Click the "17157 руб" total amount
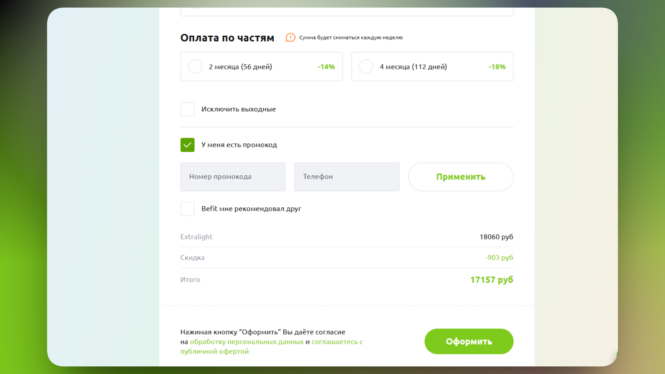Image resolution: width=665 pixels, height=374 pixels. click(x=491, y=279)
